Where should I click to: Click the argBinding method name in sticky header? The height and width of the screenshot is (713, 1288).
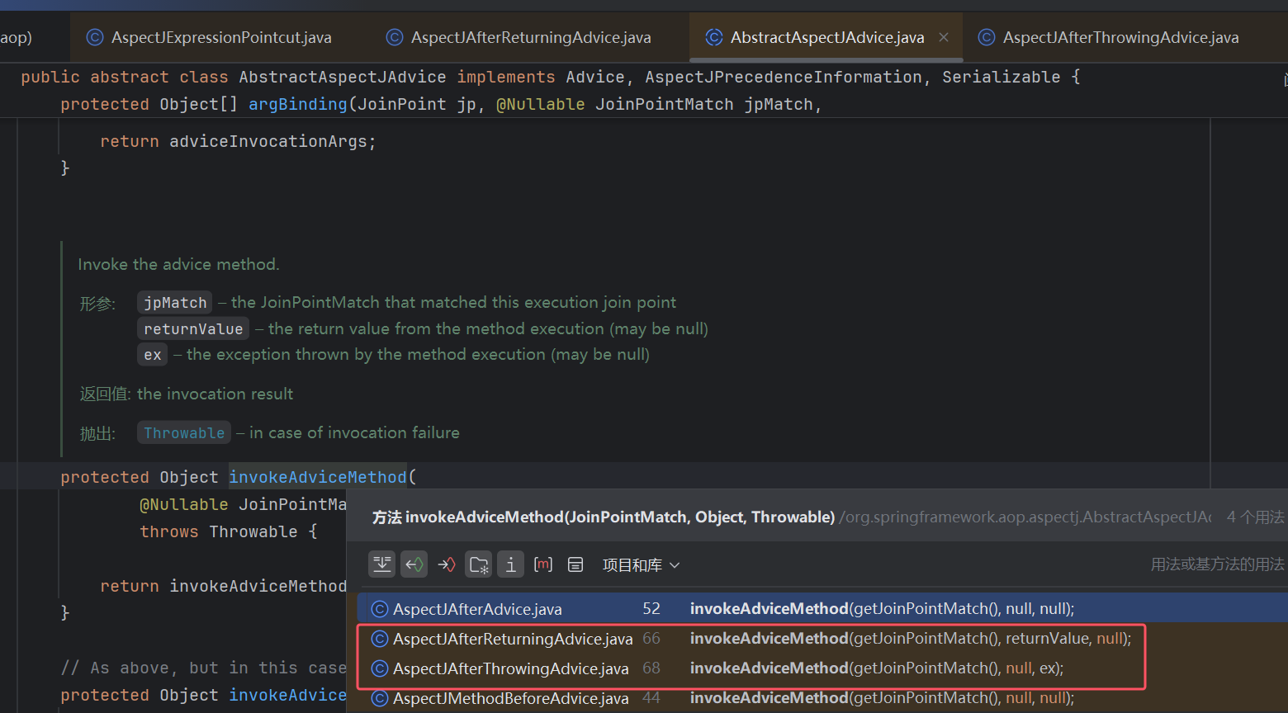pos(298,104)
